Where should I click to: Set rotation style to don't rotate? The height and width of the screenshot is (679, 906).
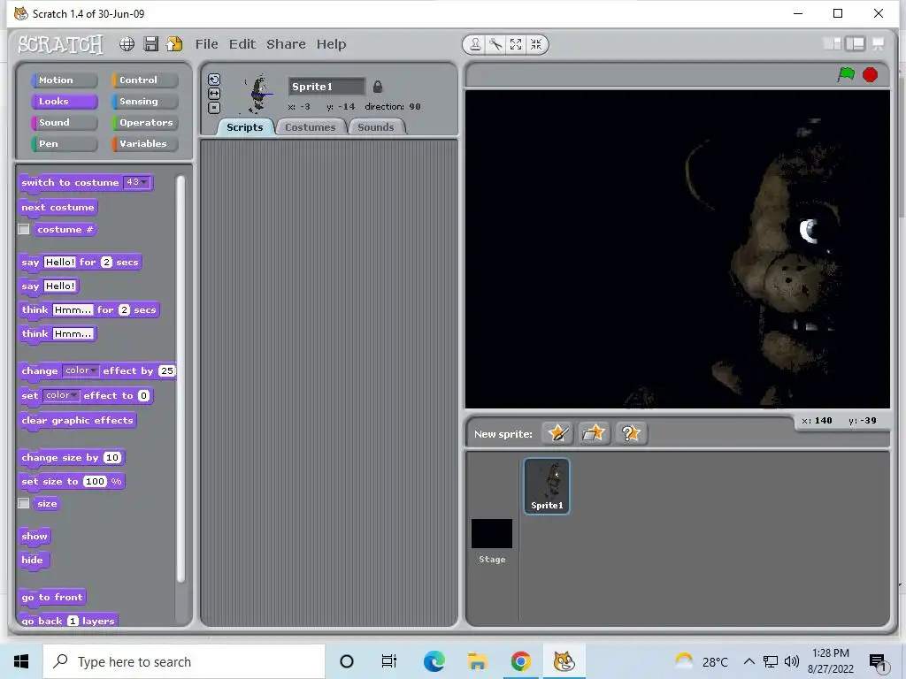tap(214, 107)
